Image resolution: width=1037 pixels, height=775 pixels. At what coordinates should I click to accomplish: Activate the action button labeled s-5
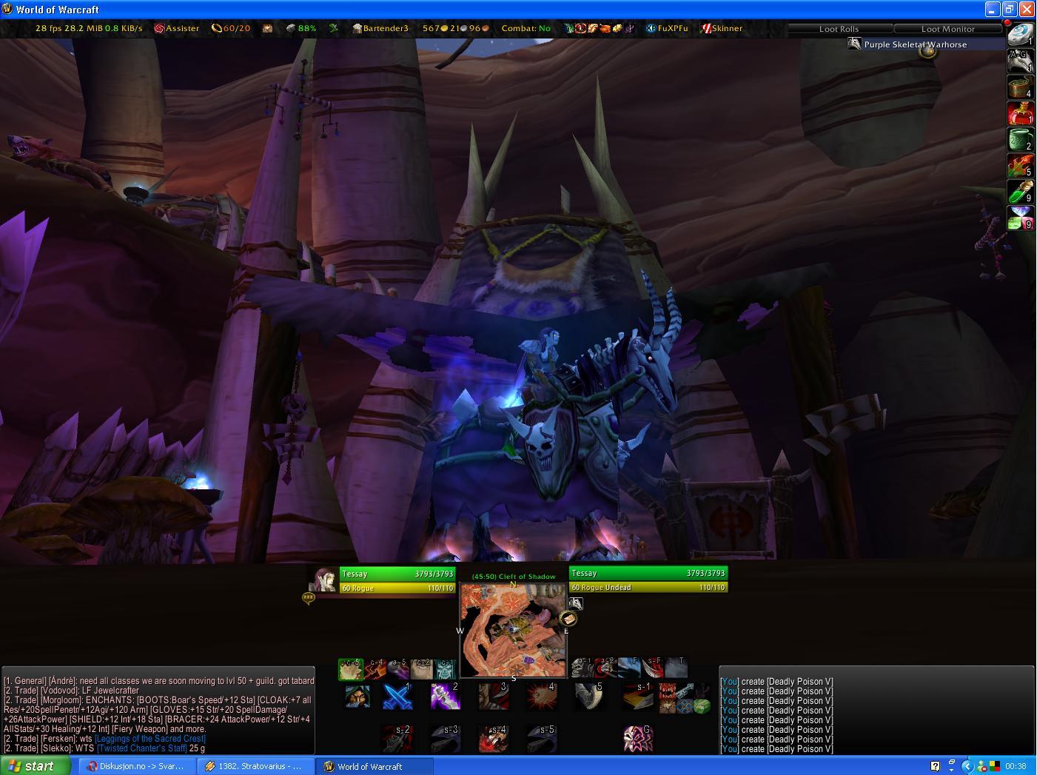click(x=541, y=739)
